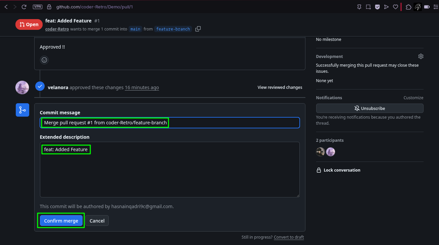Click the Development section heading

pyautogui.click(x=330, y=57)
